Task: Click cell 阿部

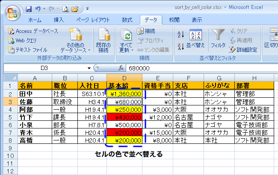Action: (x=35, y=110)
